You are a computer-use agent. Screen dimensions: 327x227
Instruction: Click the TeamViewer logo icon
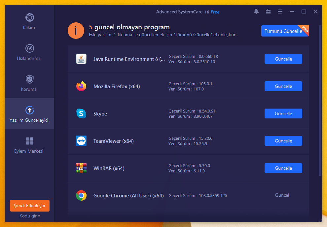[81, 141]
